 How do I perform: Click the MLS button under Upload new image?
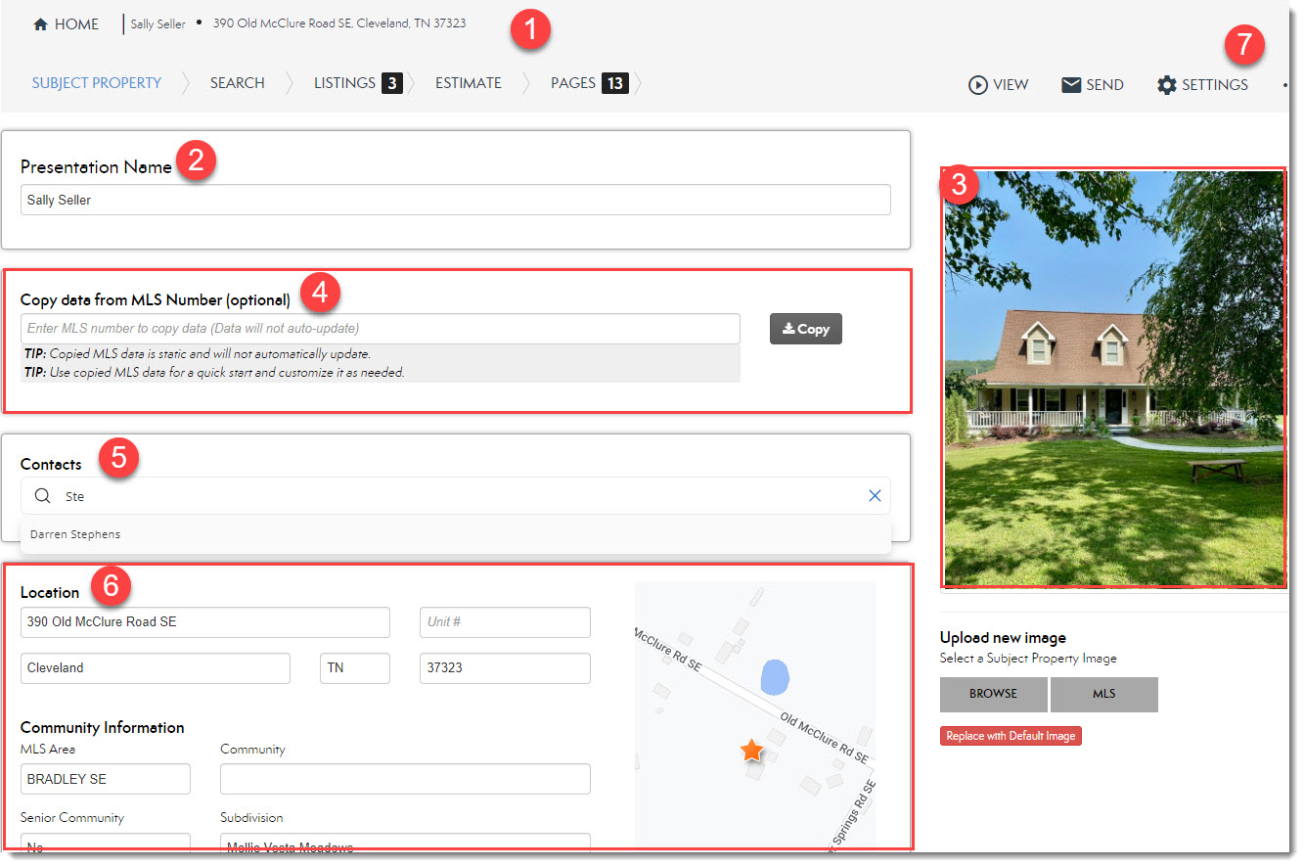[1103, 694]
